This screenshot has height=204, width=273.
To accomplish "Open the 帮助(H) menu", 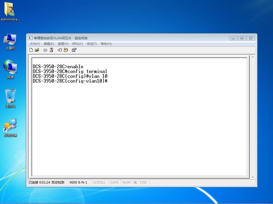I will [x=106, y=44].
